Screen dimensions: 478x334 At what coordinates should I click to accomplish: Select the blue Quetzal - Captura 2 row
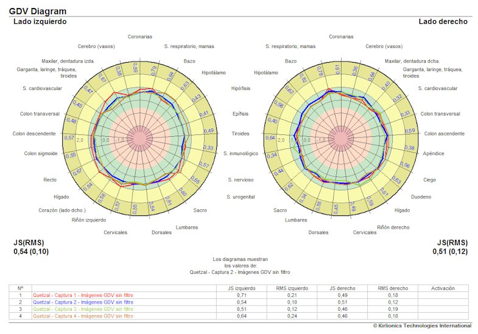click(83, 302)
